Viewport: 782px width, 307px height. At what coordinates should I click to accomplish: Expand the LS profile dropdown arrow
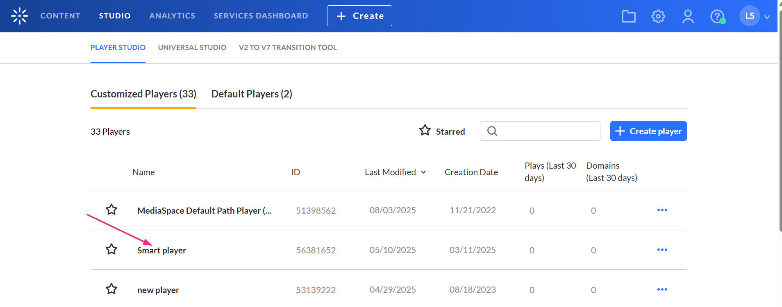(x=767, y=17)
